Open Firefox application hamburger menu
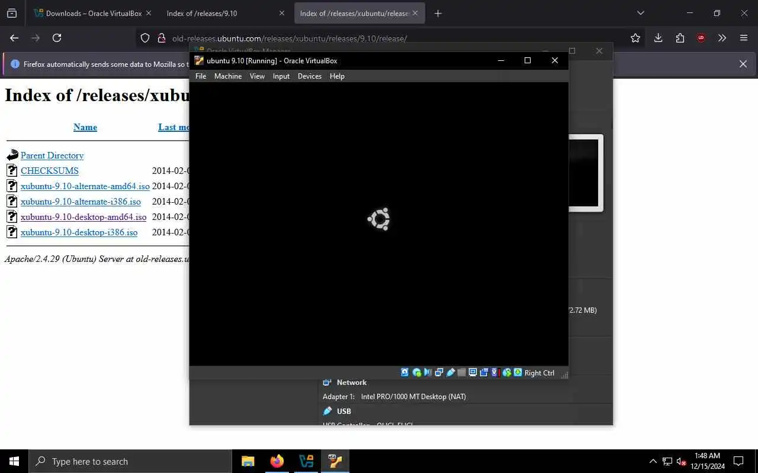Image resolution: width=758 pixels, height=473 pixels. click(x=744, y=38)
